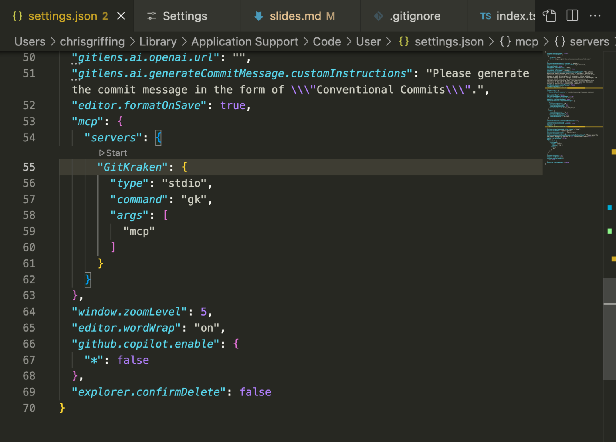Image resolution: width=616 pixels, height=442 pixels.
Task: Place cursor on the editor.formatOnSave true value
Action: point(233,106)
